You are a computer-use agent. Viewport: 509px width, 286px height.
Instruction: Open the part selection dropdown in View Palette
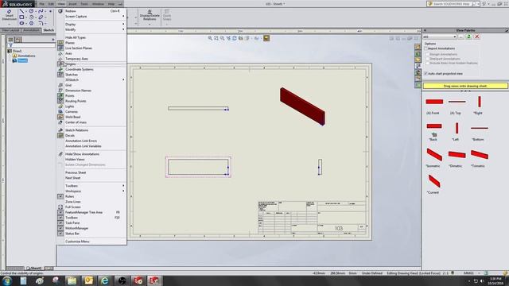455,37
